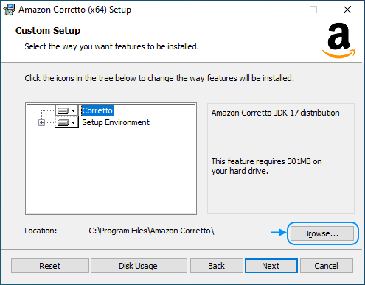
Task: Open the Disk Usage dialog
Action: pyautogui.click(x=139, y=266)
